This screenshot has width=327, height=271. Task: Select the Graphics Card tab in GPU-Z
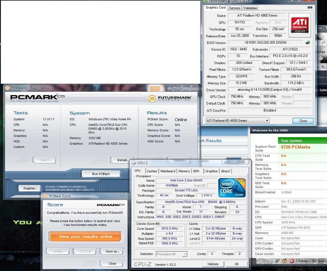coord(216,7)
